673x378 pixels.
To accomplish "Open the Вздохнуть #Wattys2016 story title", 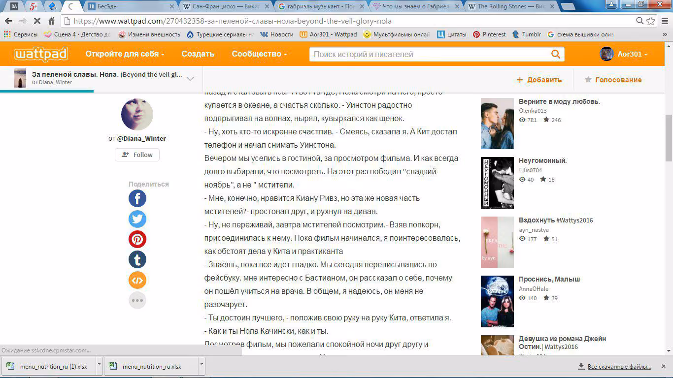I will point(556,220).
